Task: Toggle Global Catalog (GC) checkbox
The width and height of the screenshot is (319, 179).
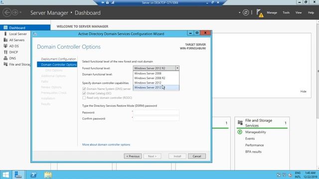Action: (84, 93)
